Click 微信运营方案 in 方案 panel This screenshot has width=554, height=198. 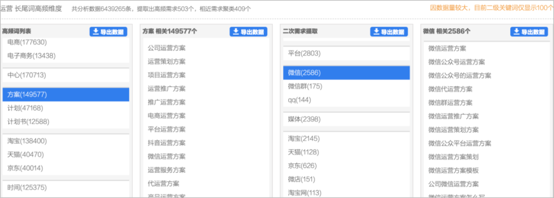[x=166, y=156]
